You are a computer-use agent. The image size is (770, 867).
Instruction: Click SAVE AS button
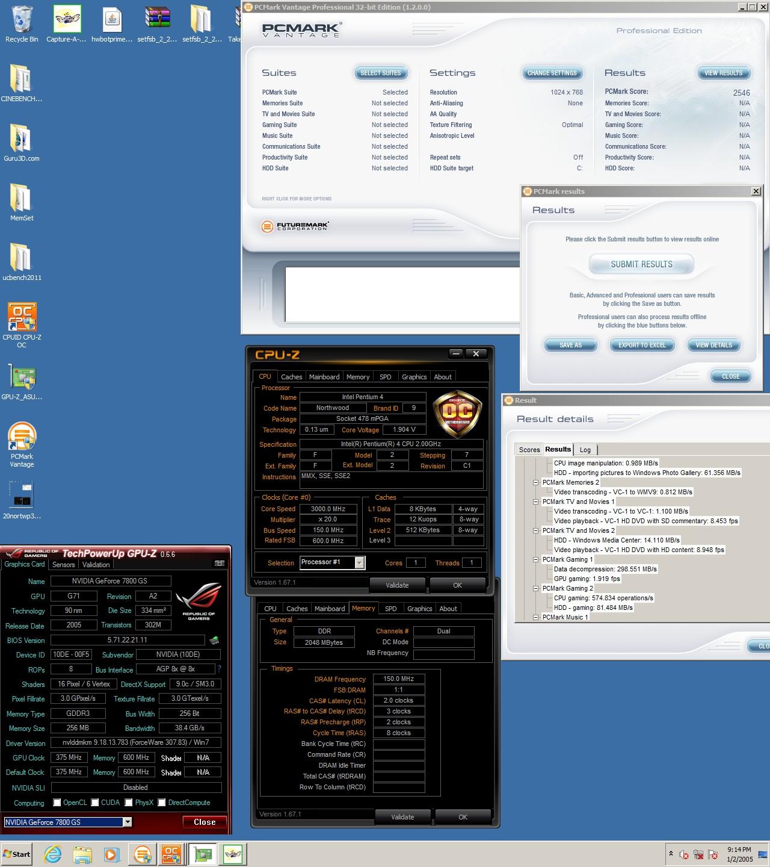570,345
